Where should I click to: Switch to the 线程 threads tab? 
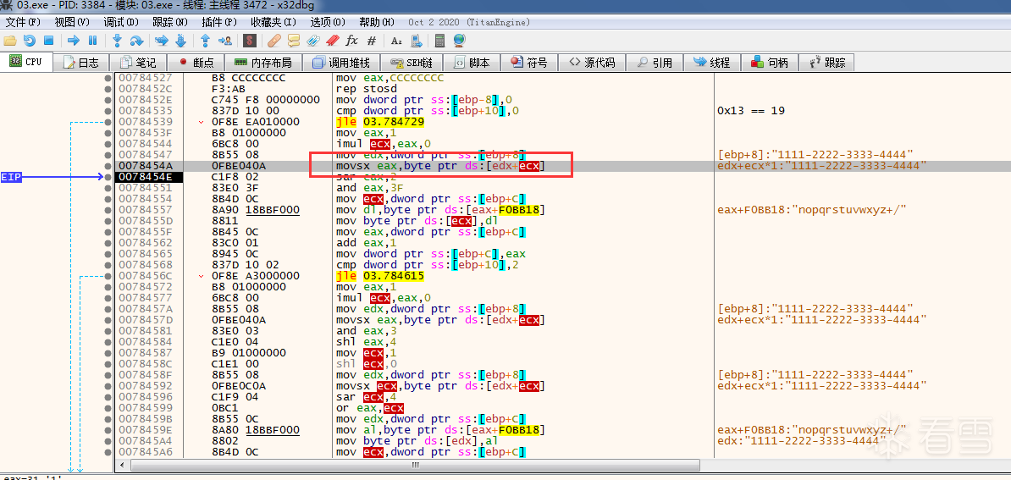coord(712,63)
